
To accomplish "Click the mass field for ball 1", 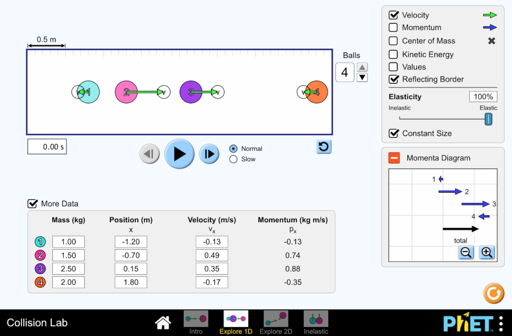I will 68,242.
